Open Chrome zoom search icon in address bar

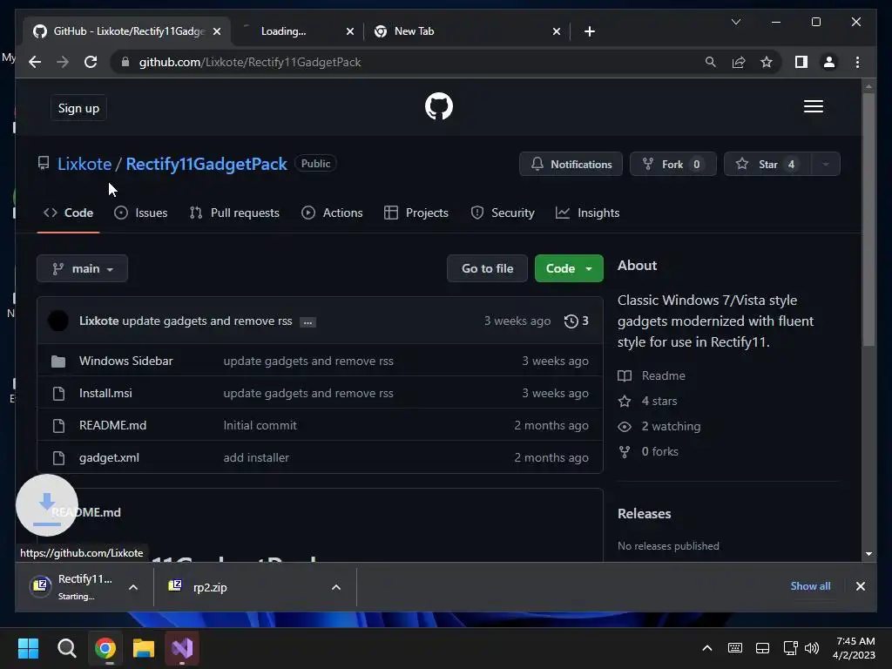711,62
